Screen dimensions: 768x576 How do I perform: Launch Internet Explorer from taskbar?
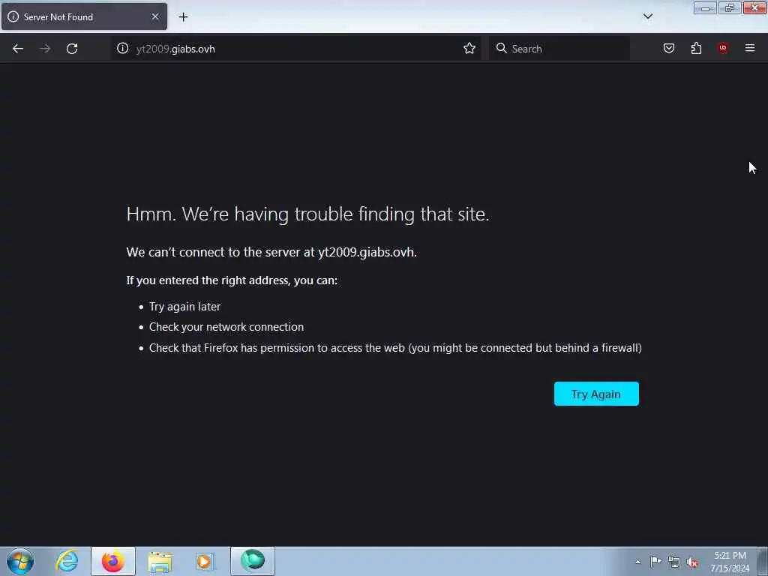67,561
